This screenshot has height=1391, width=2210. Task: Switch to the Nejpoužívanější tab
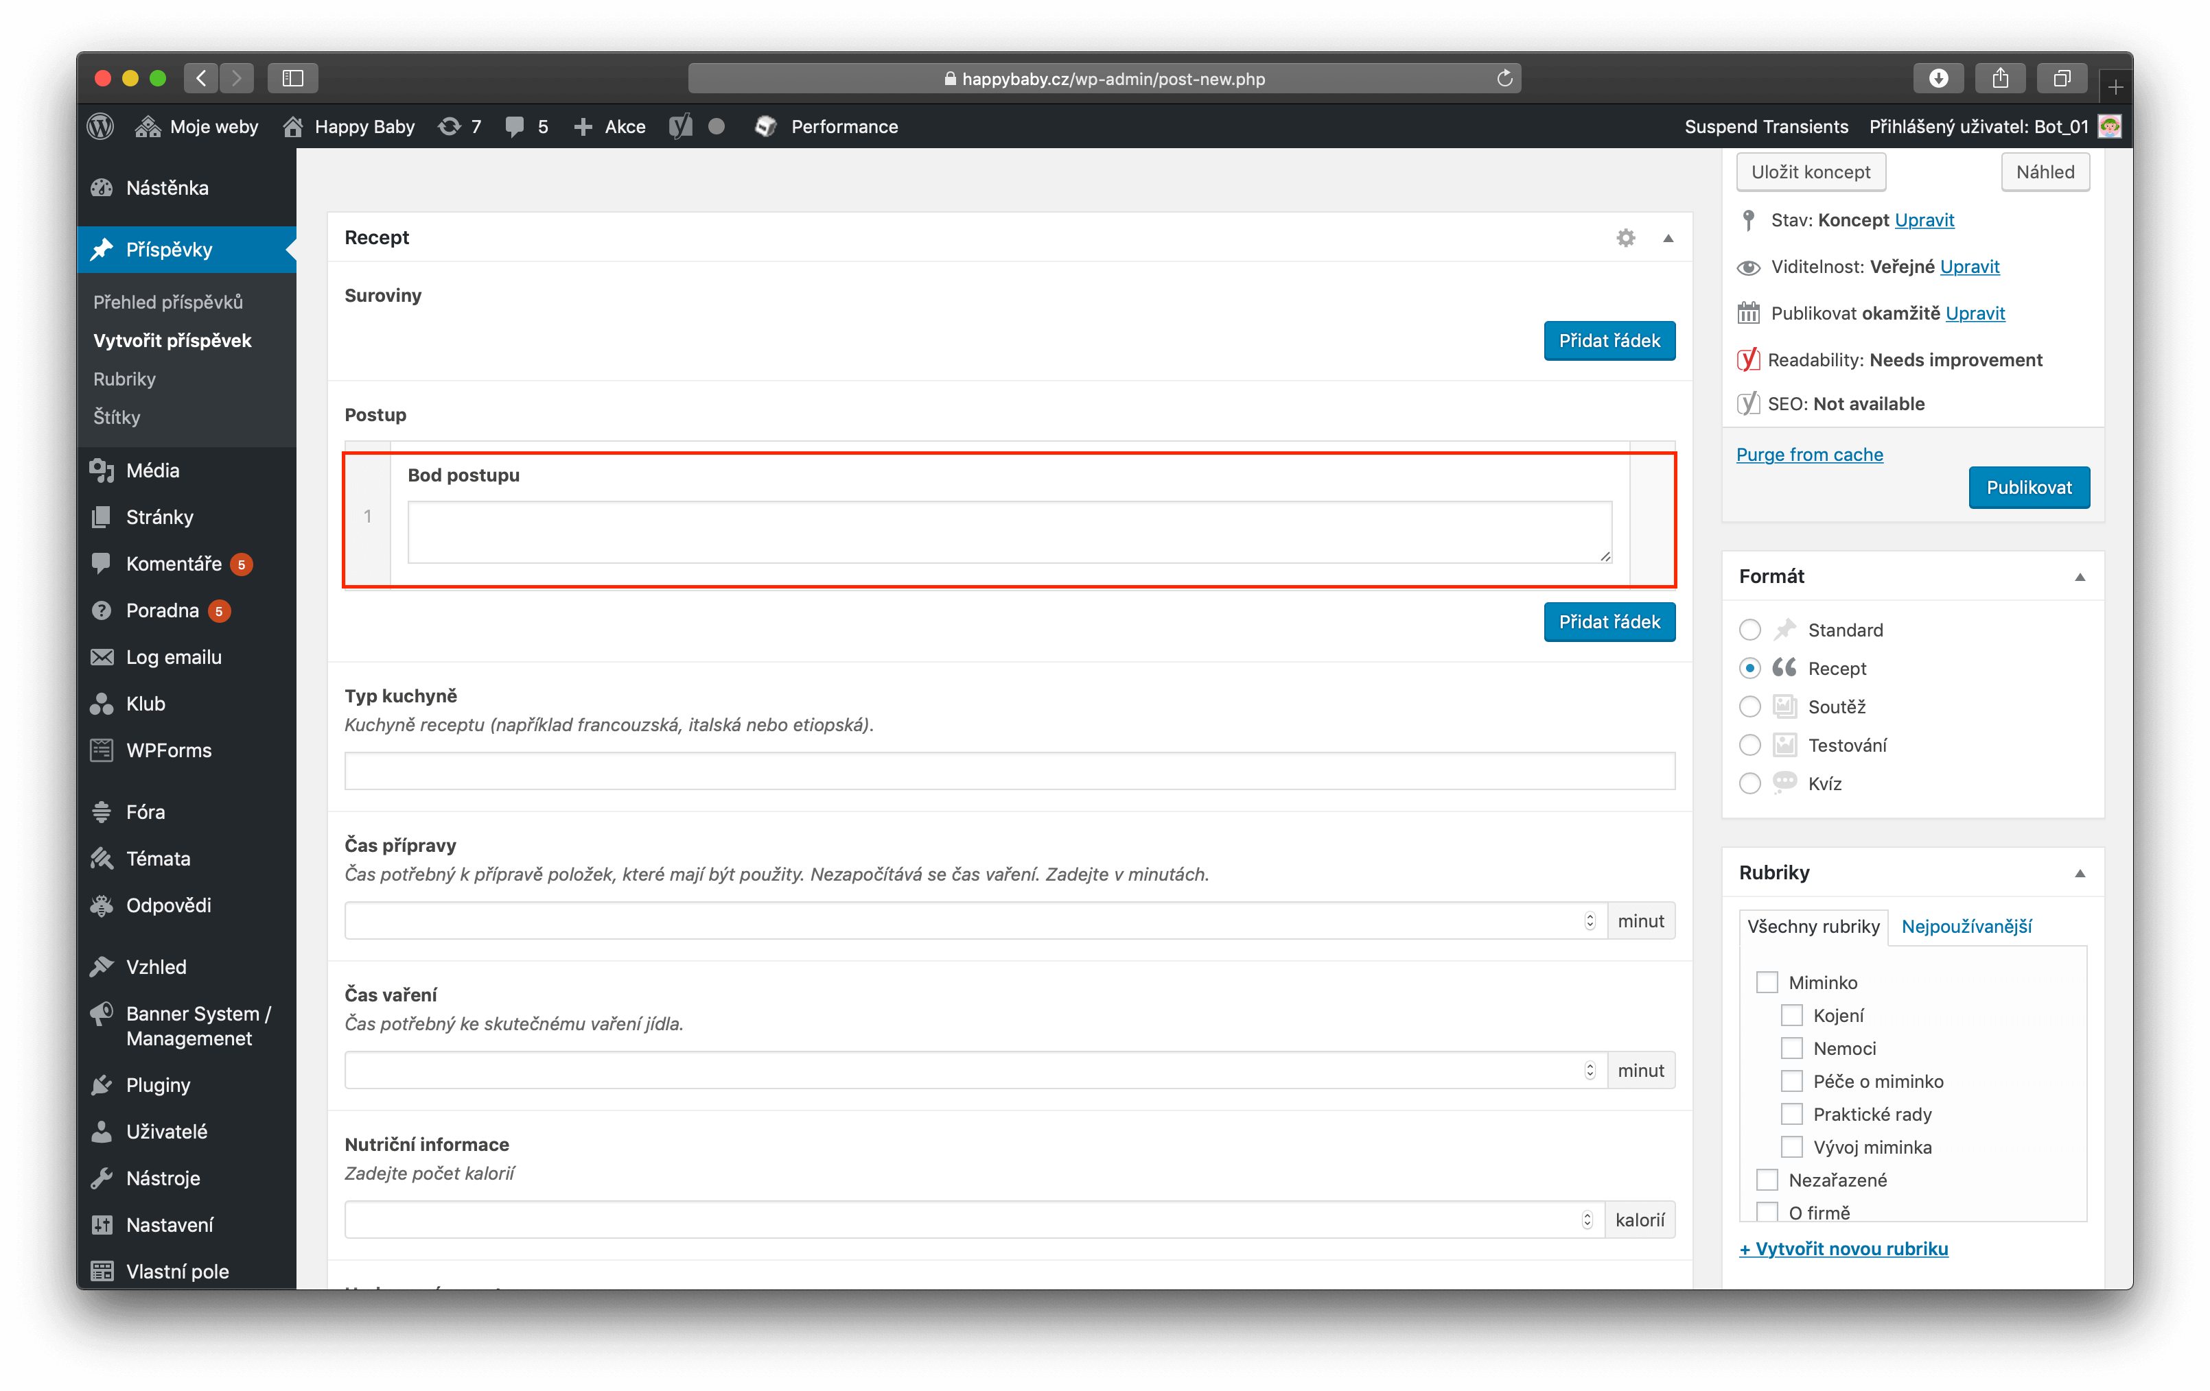(x=1966, y=926)
